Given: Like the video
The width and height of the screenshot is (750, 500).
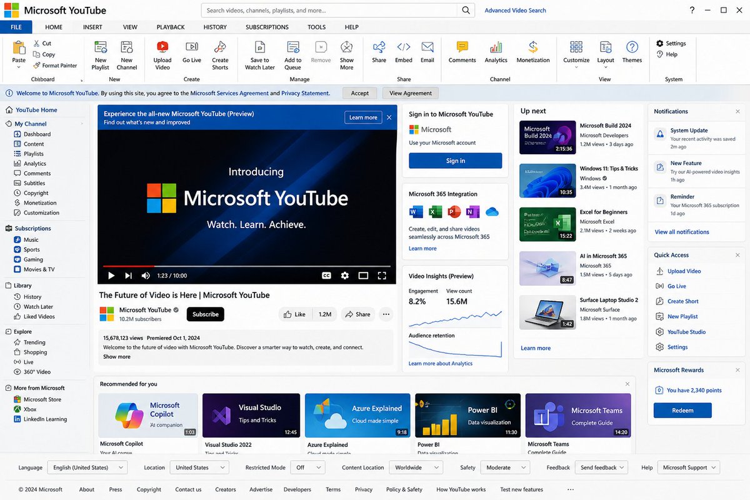Looking at the screenshot, I should pyautogui.click(x=294, y=314).
